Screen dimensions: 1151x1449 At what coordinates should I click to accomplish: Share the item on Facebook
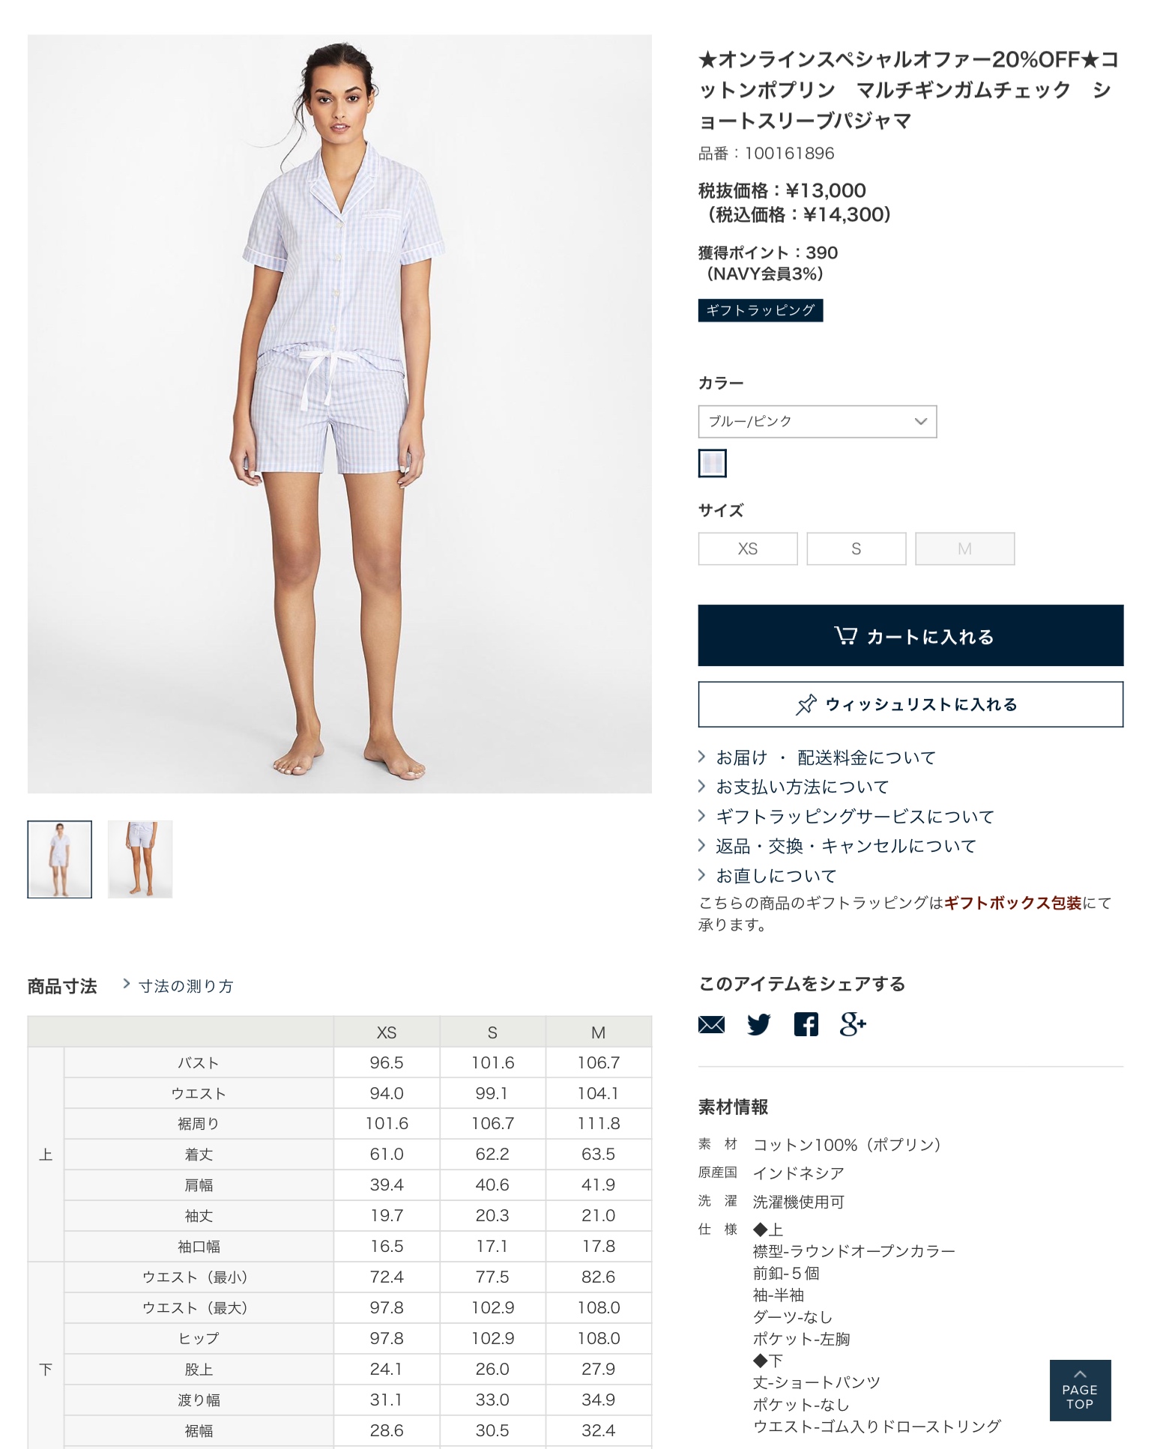pos(806,1024)
